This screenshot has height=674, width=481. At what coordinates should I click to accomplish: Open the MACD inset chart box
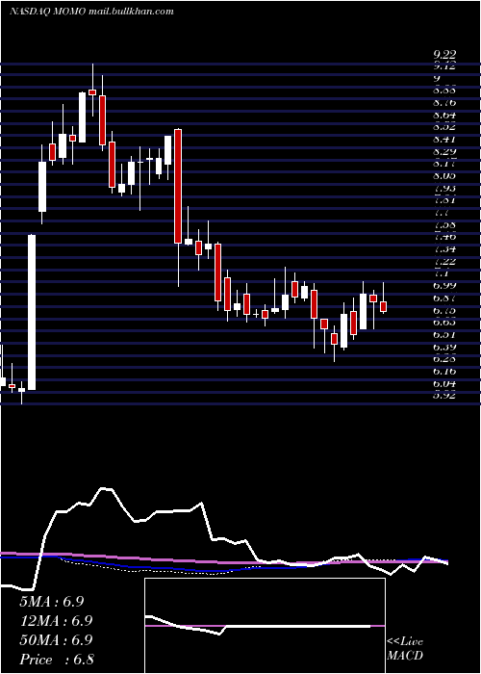tap(265, 626)
